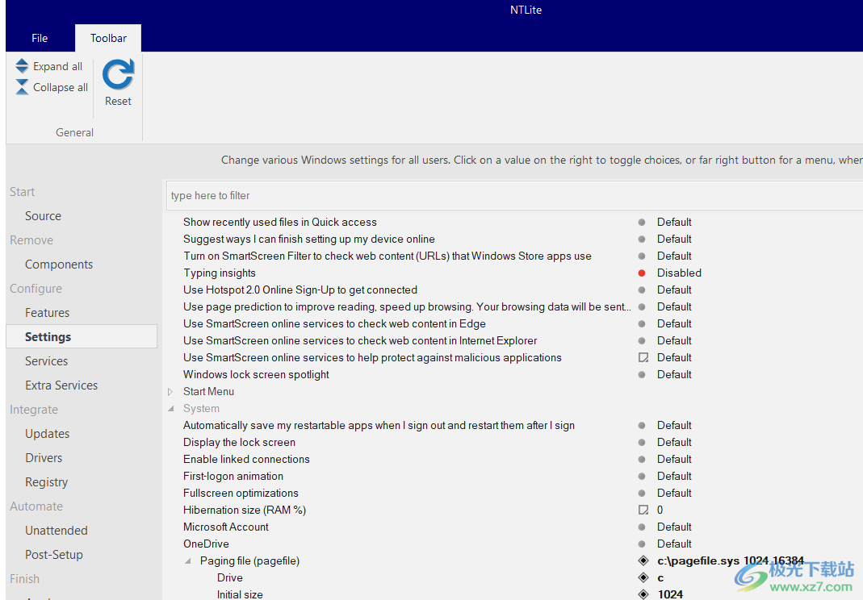Click the red dot for Typing insights
863x600 pixels.
point(642,273)
